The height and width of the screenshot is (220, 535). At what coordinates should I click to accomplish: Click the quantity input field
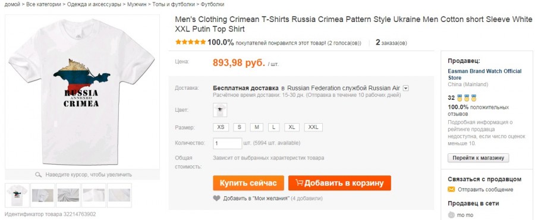(x=228, y=143)
